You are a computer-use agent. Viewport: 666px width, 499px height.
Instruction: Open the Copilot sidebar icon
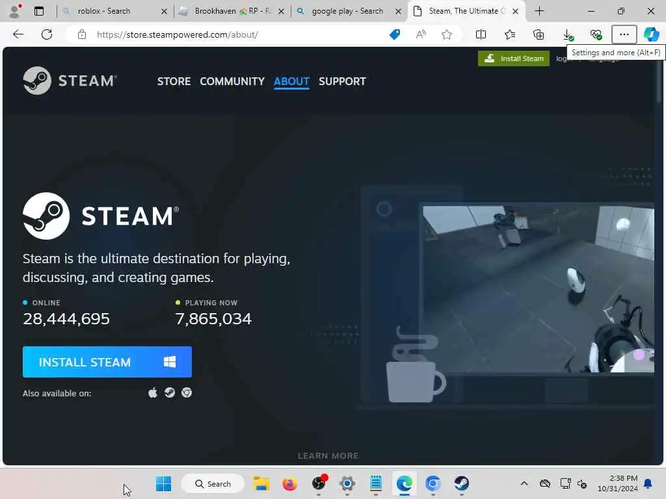tap(651, 34)
